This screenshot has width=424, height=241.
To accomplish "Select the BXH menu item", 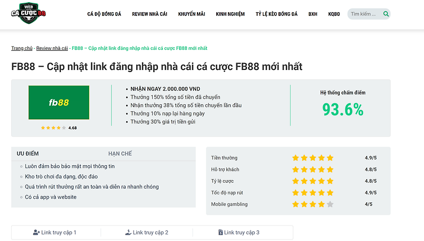I will coord(313,14).
